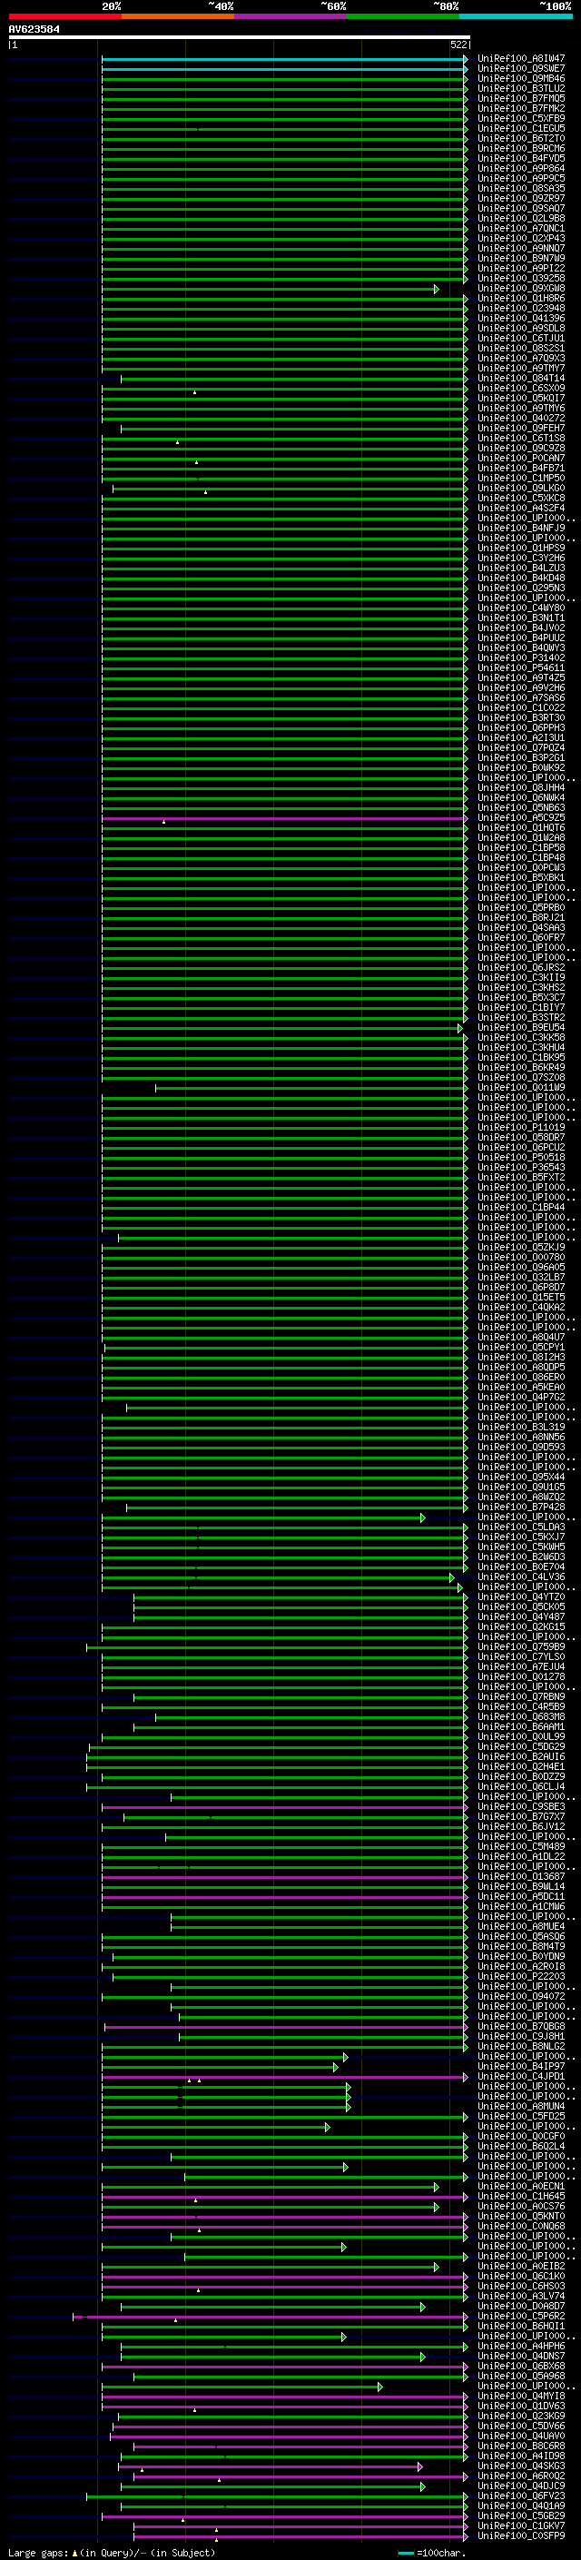
Task: Select the UniRef100_A9SDL8 label
Action: 520,328
